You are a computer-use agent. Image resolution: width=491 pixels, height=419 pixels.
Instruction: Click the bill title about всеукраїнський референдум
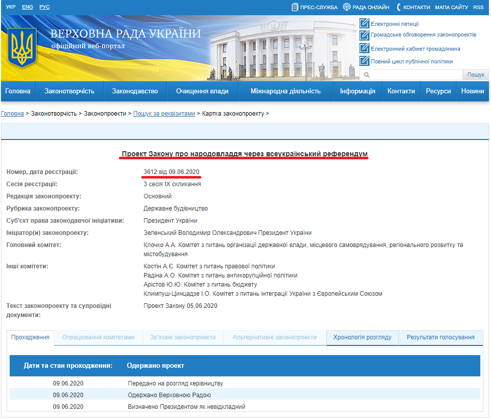(244, 154)
